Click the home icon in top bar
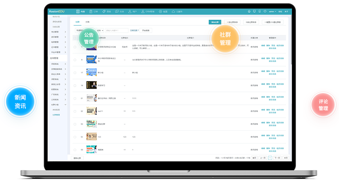 pyautogui.click(x=249, y=12)
